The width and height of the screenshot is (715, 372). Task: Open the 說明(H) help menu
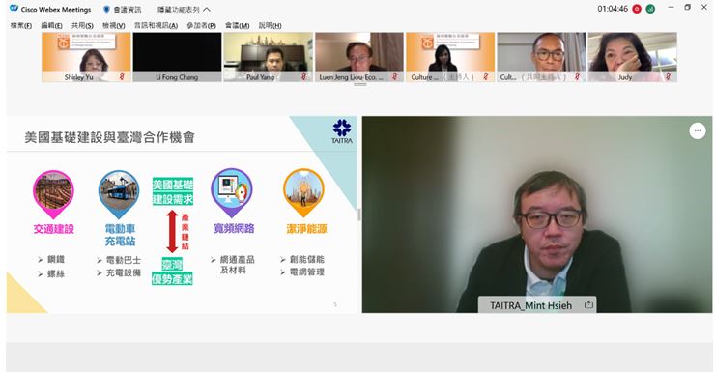point(270,25)
